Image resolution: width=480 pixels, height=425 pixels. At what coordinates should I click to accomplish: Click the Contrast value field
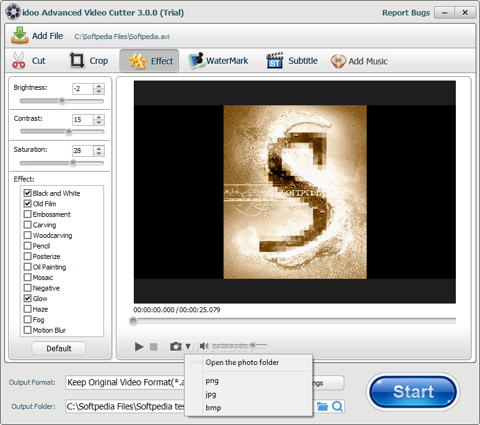pyautogui.click(x=82, y=120)
